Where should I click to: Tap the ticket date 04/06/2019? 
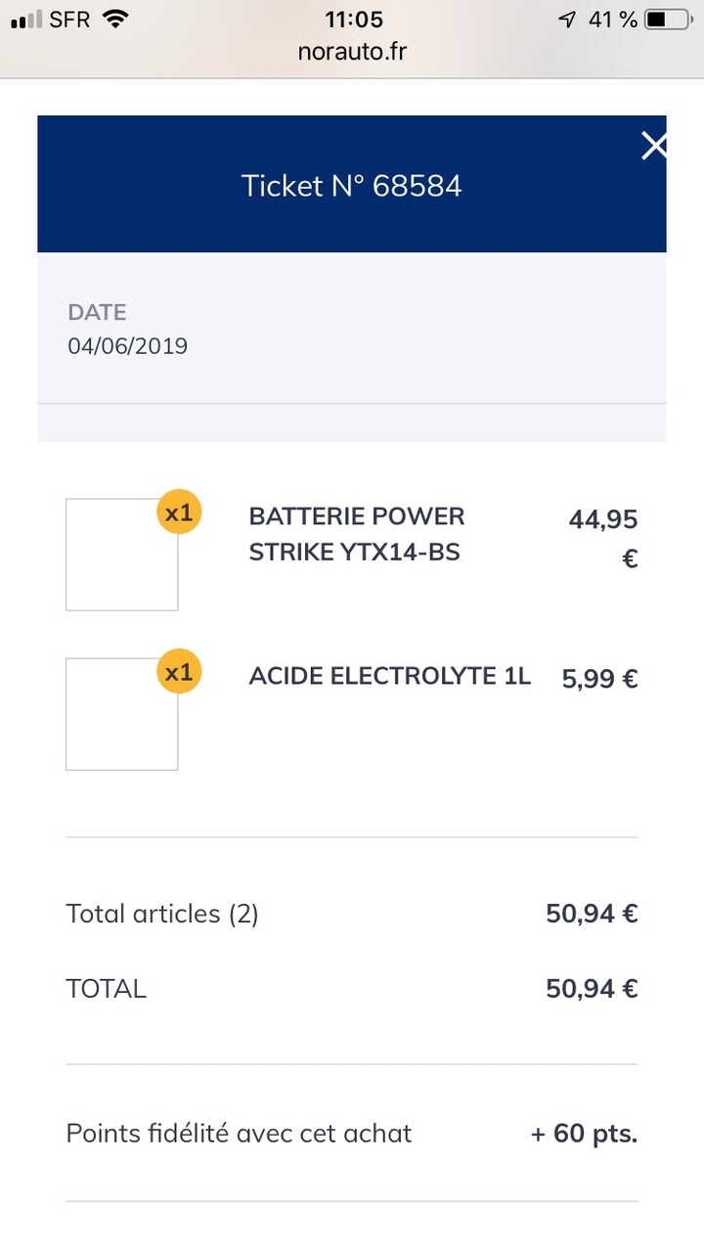point(127,345)
